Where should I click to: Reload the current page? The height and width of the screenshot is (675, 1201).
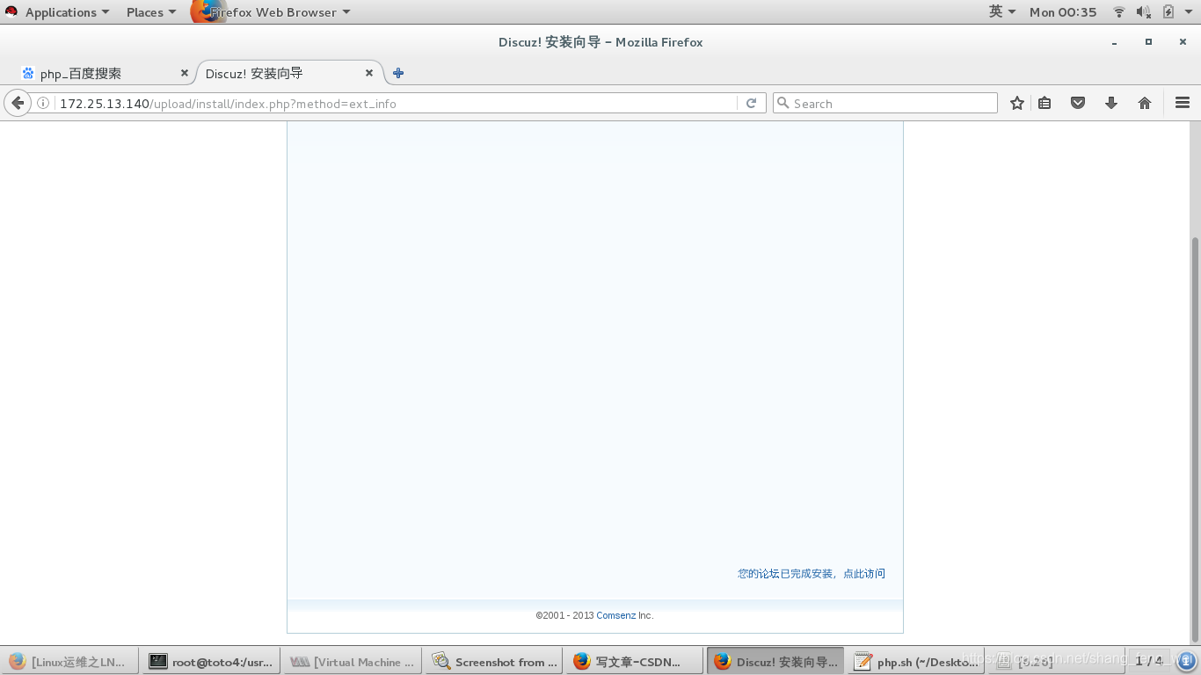pyautogui.click(x=751, y=103)
